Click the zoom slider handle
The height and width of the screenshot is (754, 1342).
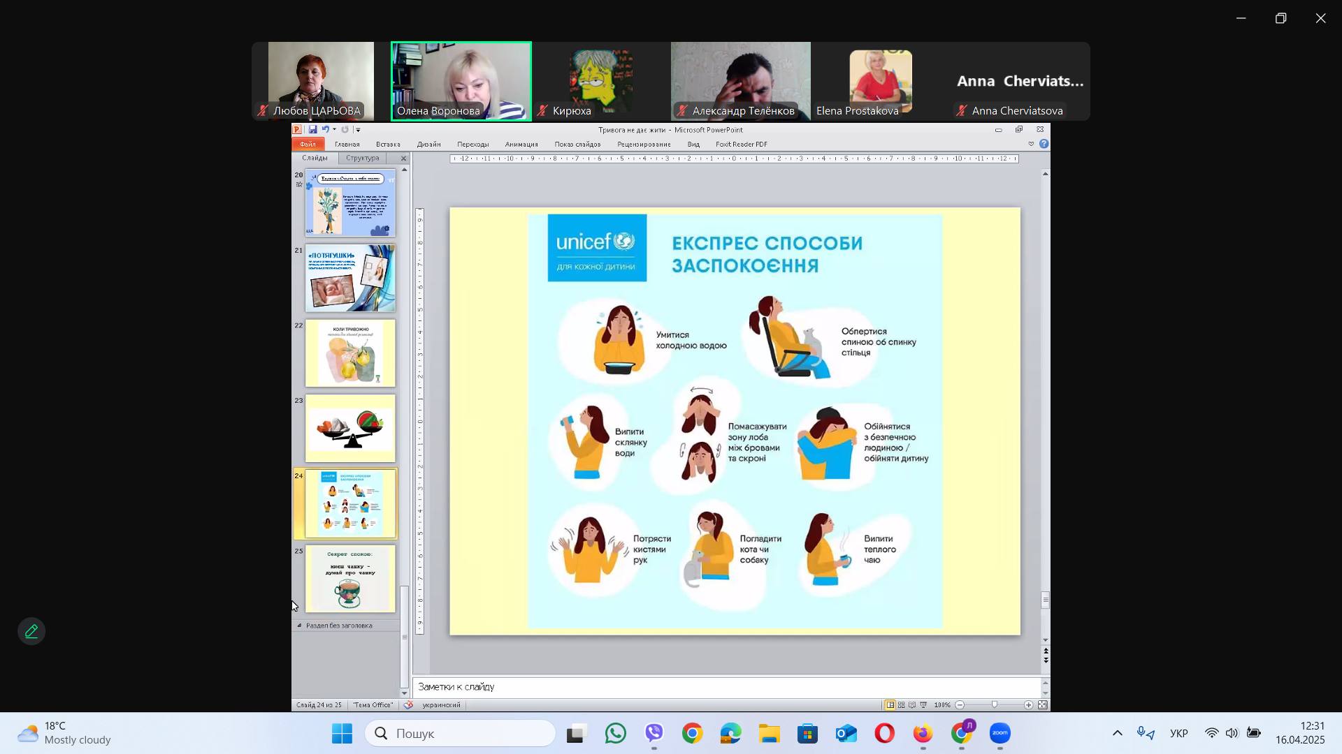pos(994,705)
